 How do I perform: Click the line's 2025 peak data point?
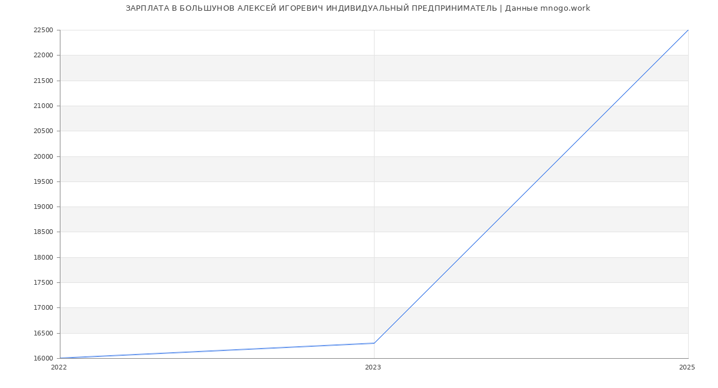tap(688, 30)
